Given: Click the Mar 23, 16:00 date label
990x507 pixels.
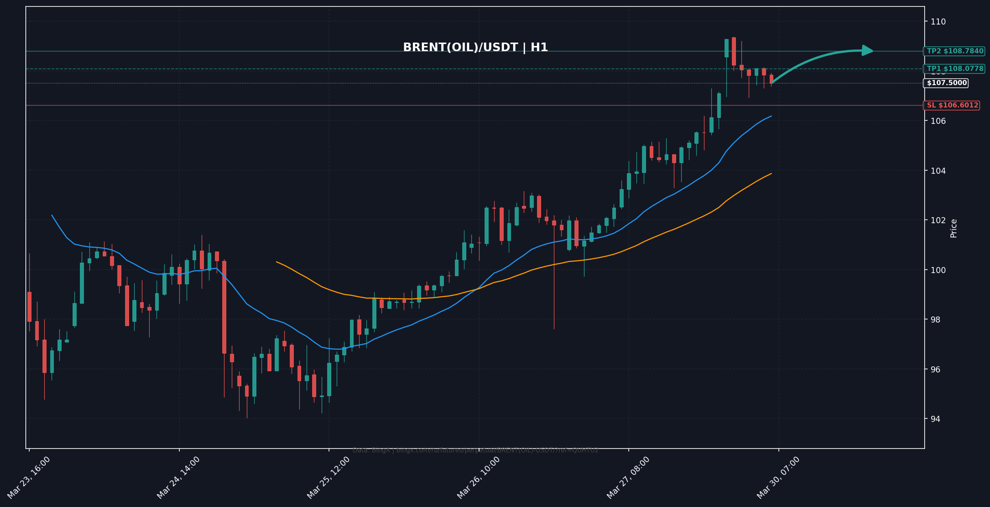Looking at the screenshot, I should click(x=29, y=478).
